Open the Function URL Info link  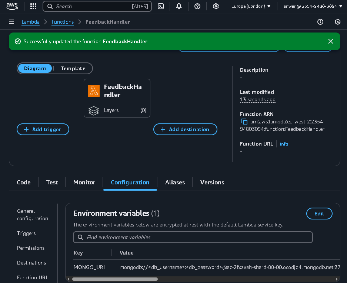[x=284, y=144]
